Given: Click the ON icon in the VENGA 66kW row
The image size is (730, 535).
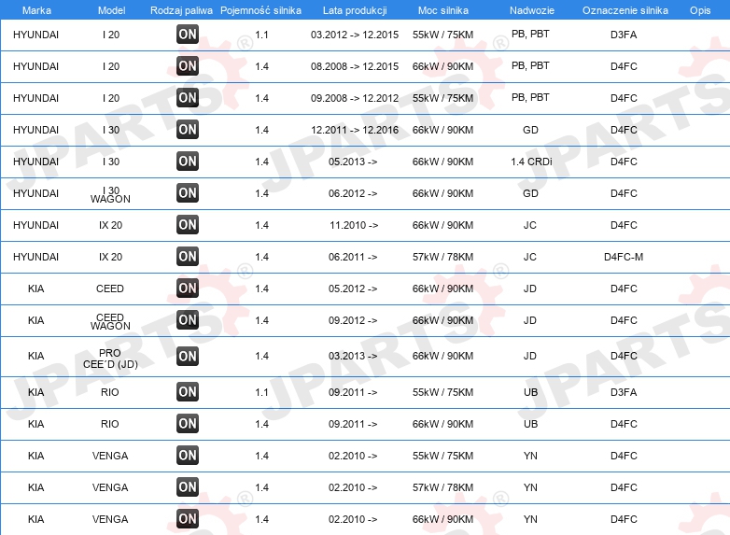Looking at the screenshot, I should 187,519.
